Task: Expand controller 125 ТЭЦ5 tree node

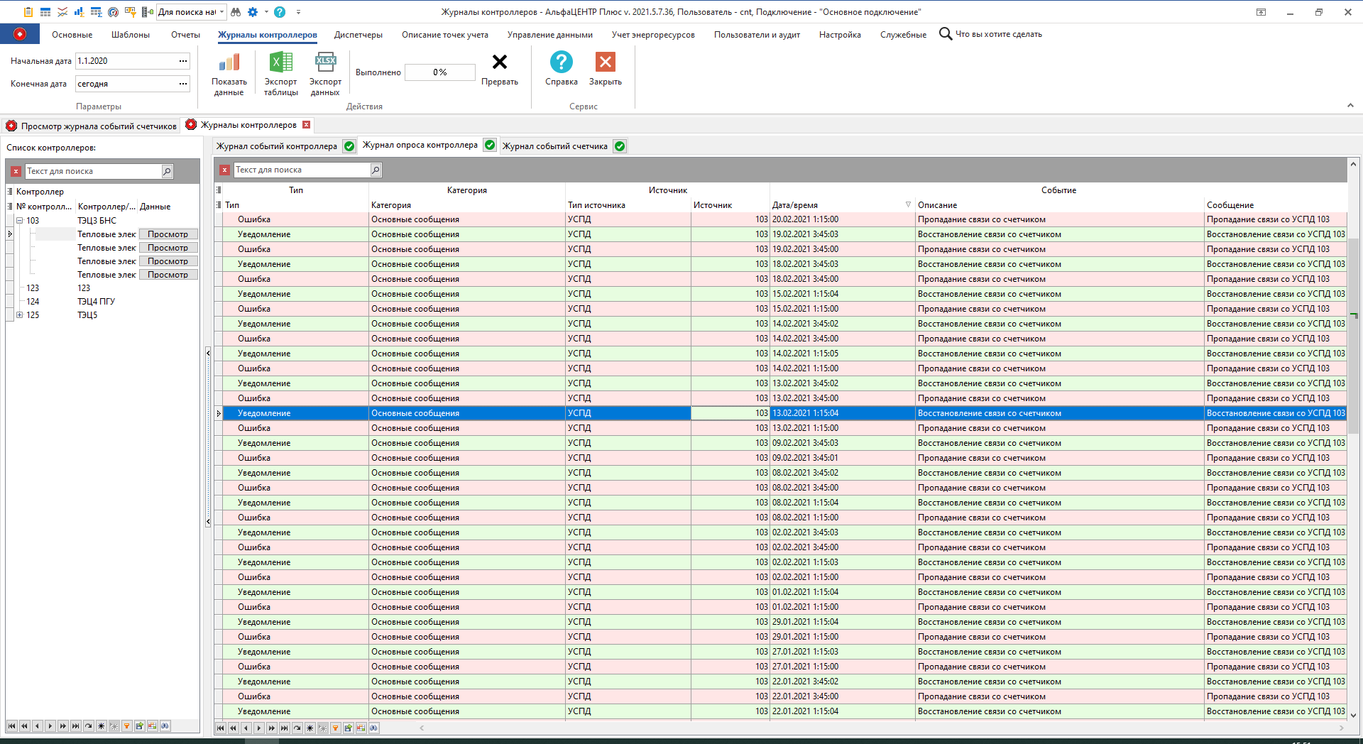Action: pos(20,315)
